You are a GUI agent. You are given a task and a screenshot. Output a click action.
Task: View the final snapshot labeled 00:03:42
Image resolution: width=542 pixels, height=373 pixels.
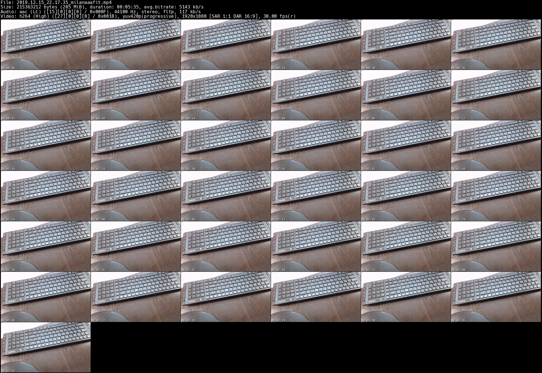click(46, 347)
